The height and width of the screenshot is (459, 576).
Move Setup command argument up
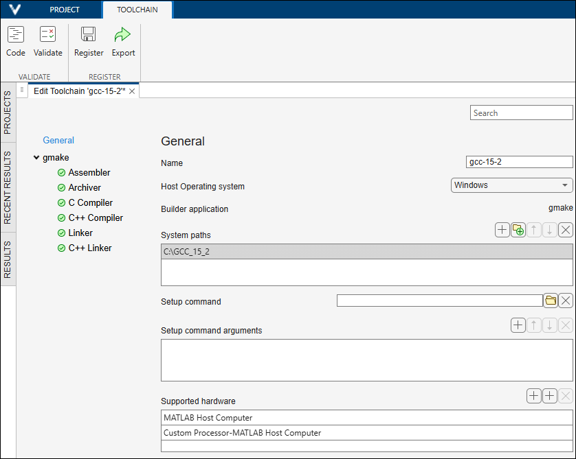(x=534, y=325)
